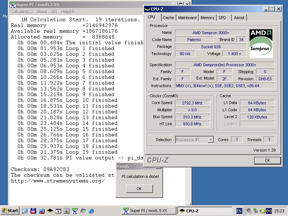Launch Internet Explorer from quick launch
Screen dimensions: 288x216
pos(91,211)
